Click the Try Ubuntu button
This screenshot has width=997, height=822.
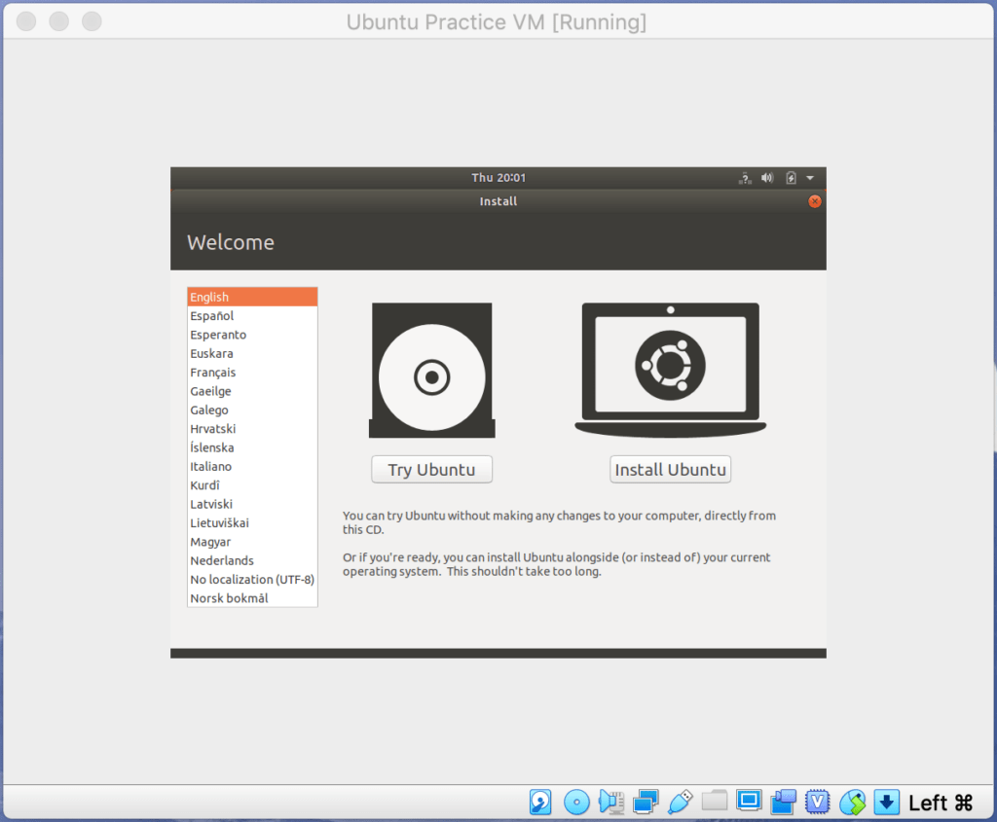click(431, 470)
